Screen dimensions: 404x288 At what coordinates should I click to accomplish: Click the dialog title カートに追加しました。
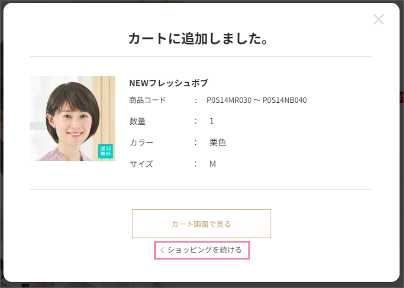(x=200, y=39)
